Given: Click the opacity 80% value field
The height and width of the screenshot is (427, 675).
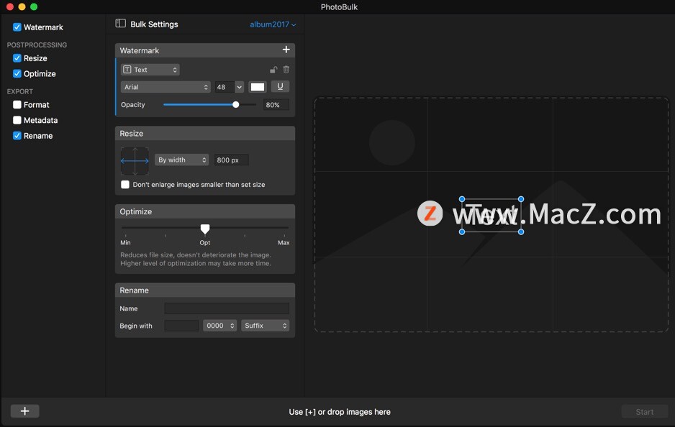Looking at the screenshot, I should point(276,105).
